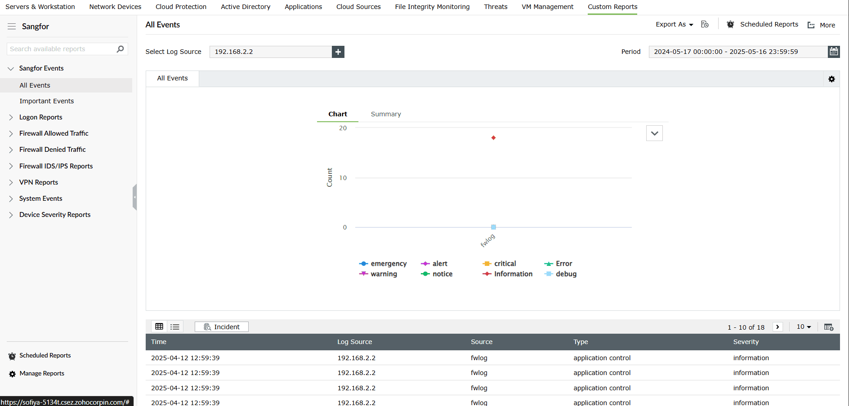This screenshot has height=406, width=849.
Task: Open chart type dropdown chevron
Action: coord(654,133)
